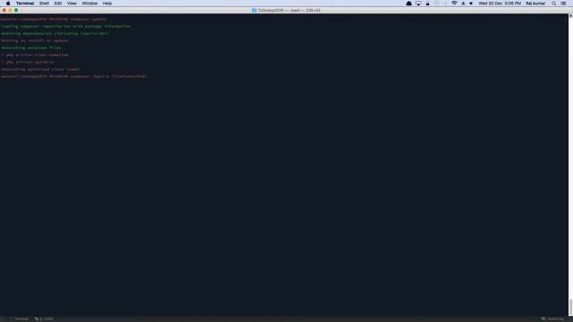Click the green zoom window button
This screenshot has height=322, width=573.
(x=16, y=10)
